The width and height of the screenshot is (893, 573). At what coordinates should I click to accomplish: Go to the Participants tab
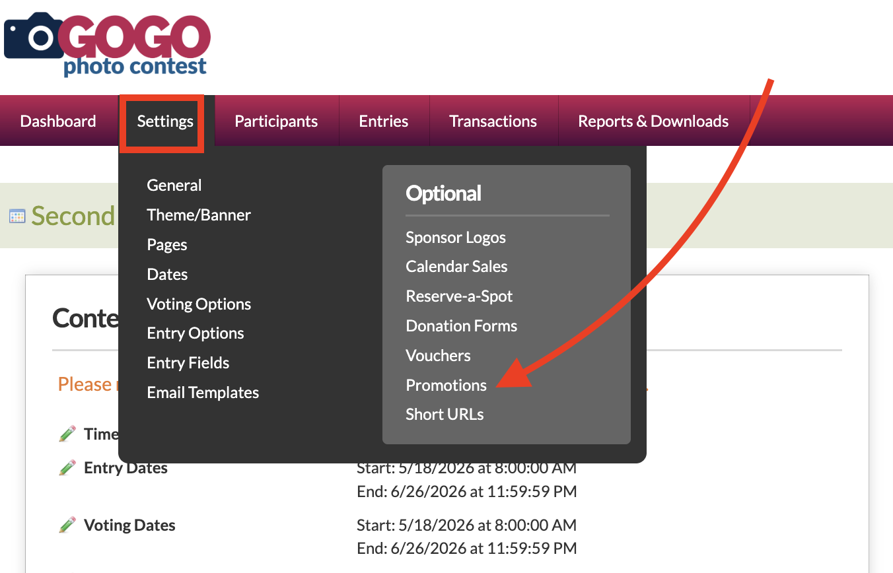tap(276, 121)
